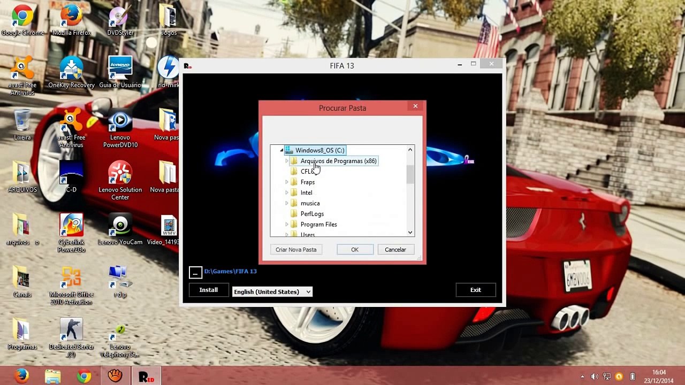This screenshot has width=685, height=385.
Task: Click the RLD icon in FIFA 13 title bar
Action: click(188, 66)
